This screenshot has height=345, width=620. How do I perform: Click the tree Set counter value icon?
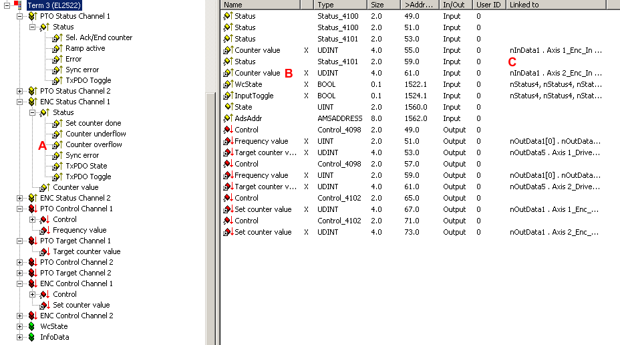(45, 305)
